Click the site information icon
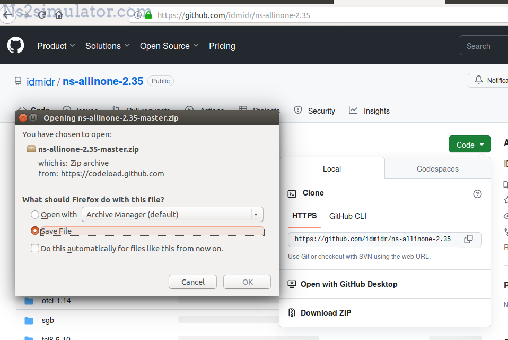 click(x=138, y=15)
